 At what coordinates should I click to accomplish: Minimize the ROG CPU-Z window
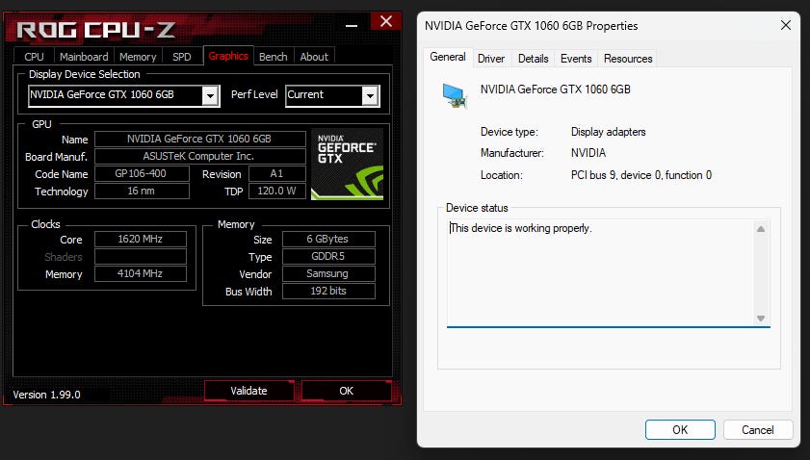(352, 24)
